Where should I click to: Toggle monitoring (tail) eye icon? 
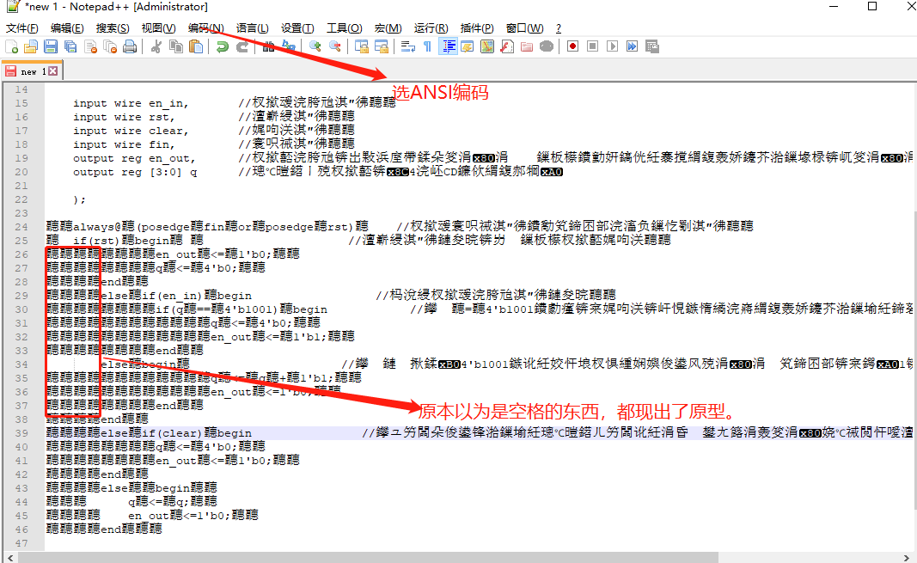(545, 46)
